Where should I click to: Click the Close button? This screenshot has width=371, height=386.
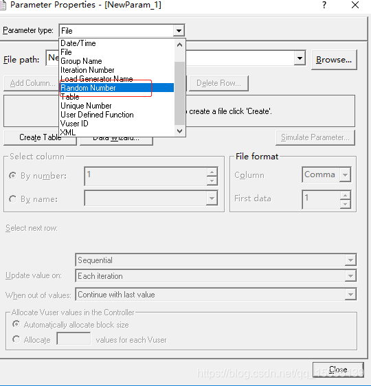click(x=338, y=370)
